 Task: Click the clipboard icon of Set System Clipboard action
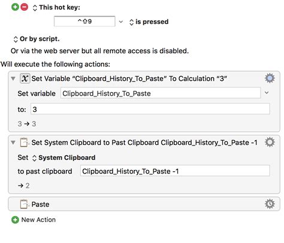(x=24, y=142)
